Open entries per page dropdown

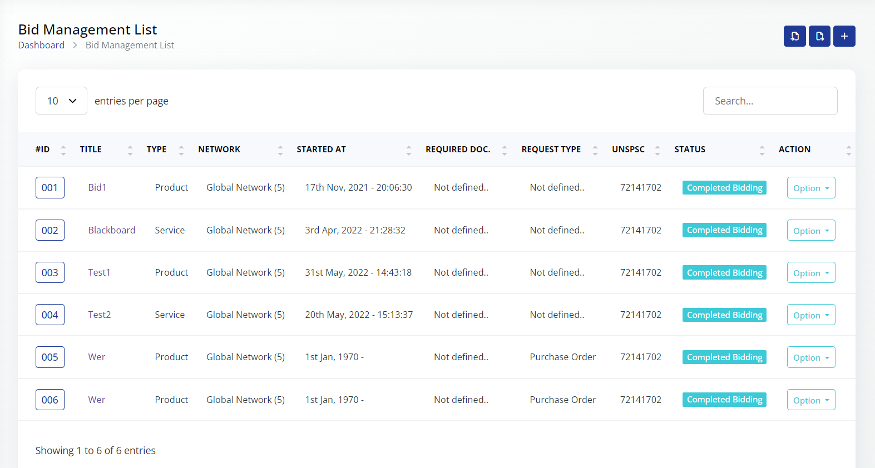(61, 101)
